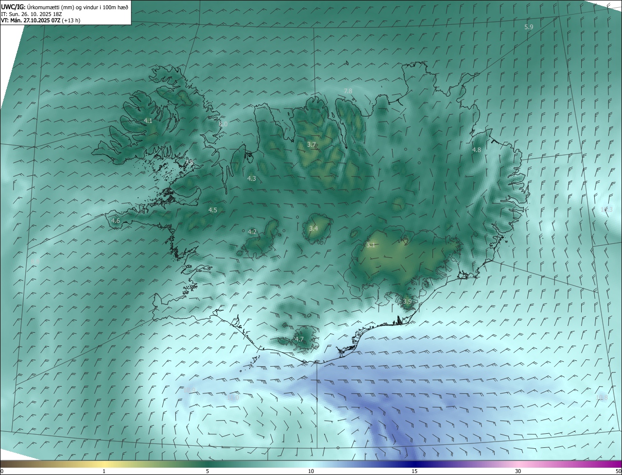This screenshot has width=622, height=475.
Task: Click the 5.9 value in the northeast
Action: 529,27
